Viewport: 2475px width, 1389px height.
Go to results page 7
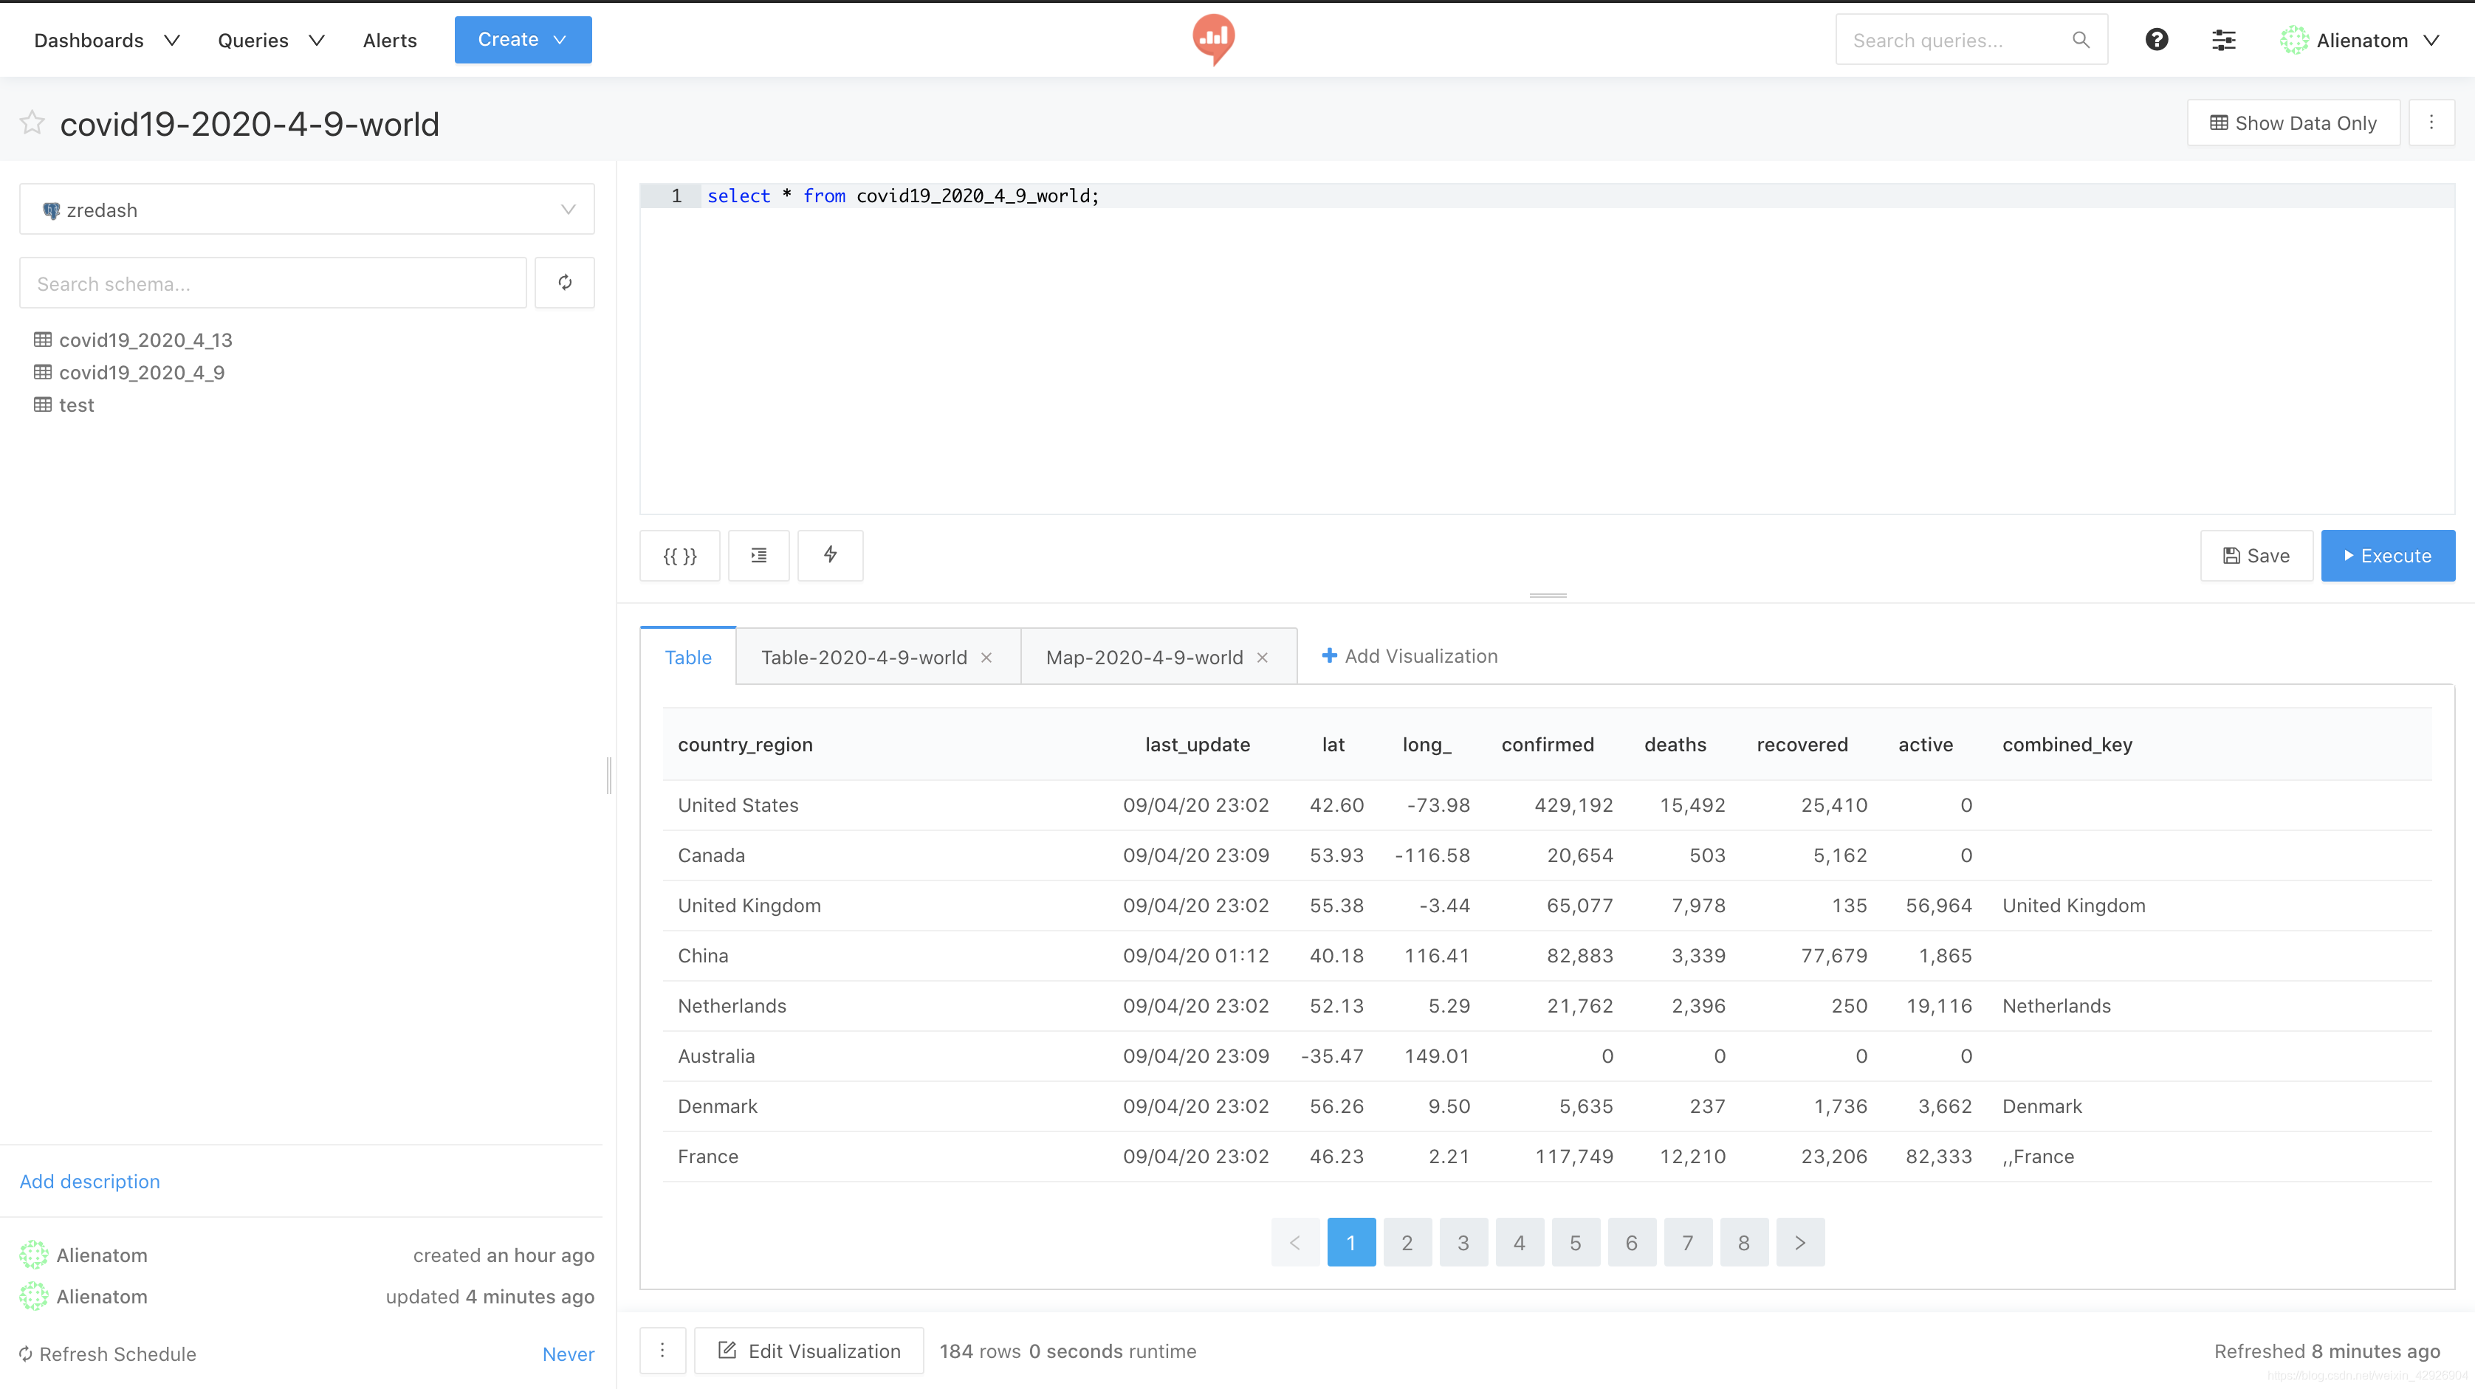pyautogui.click(x=1688, y=1243)
